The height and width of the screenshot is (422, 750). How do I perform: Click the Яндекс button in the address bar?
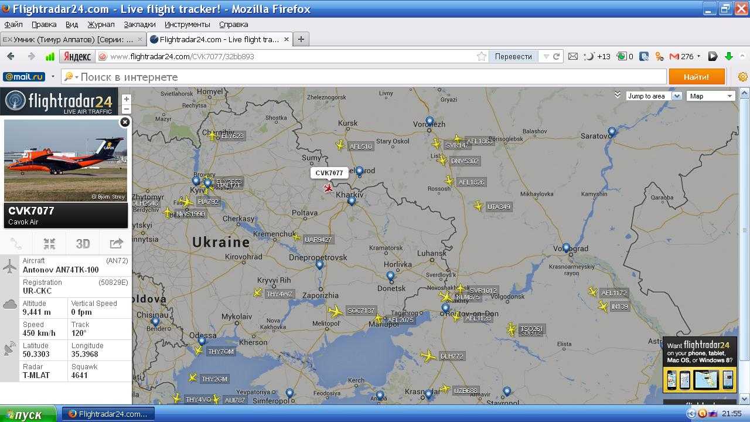tap(77, 56)
